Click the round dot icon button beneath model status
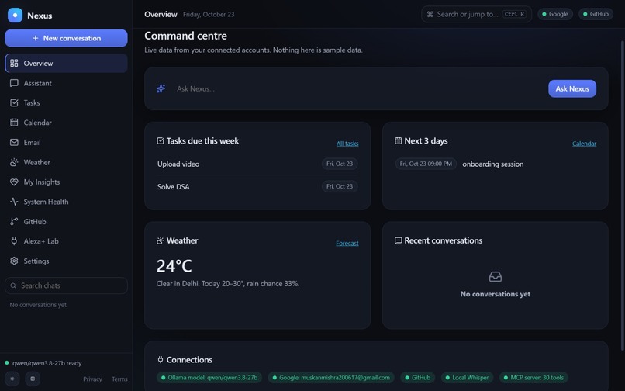Viewport: 625px width, 391px height. [x=12, y=379]
